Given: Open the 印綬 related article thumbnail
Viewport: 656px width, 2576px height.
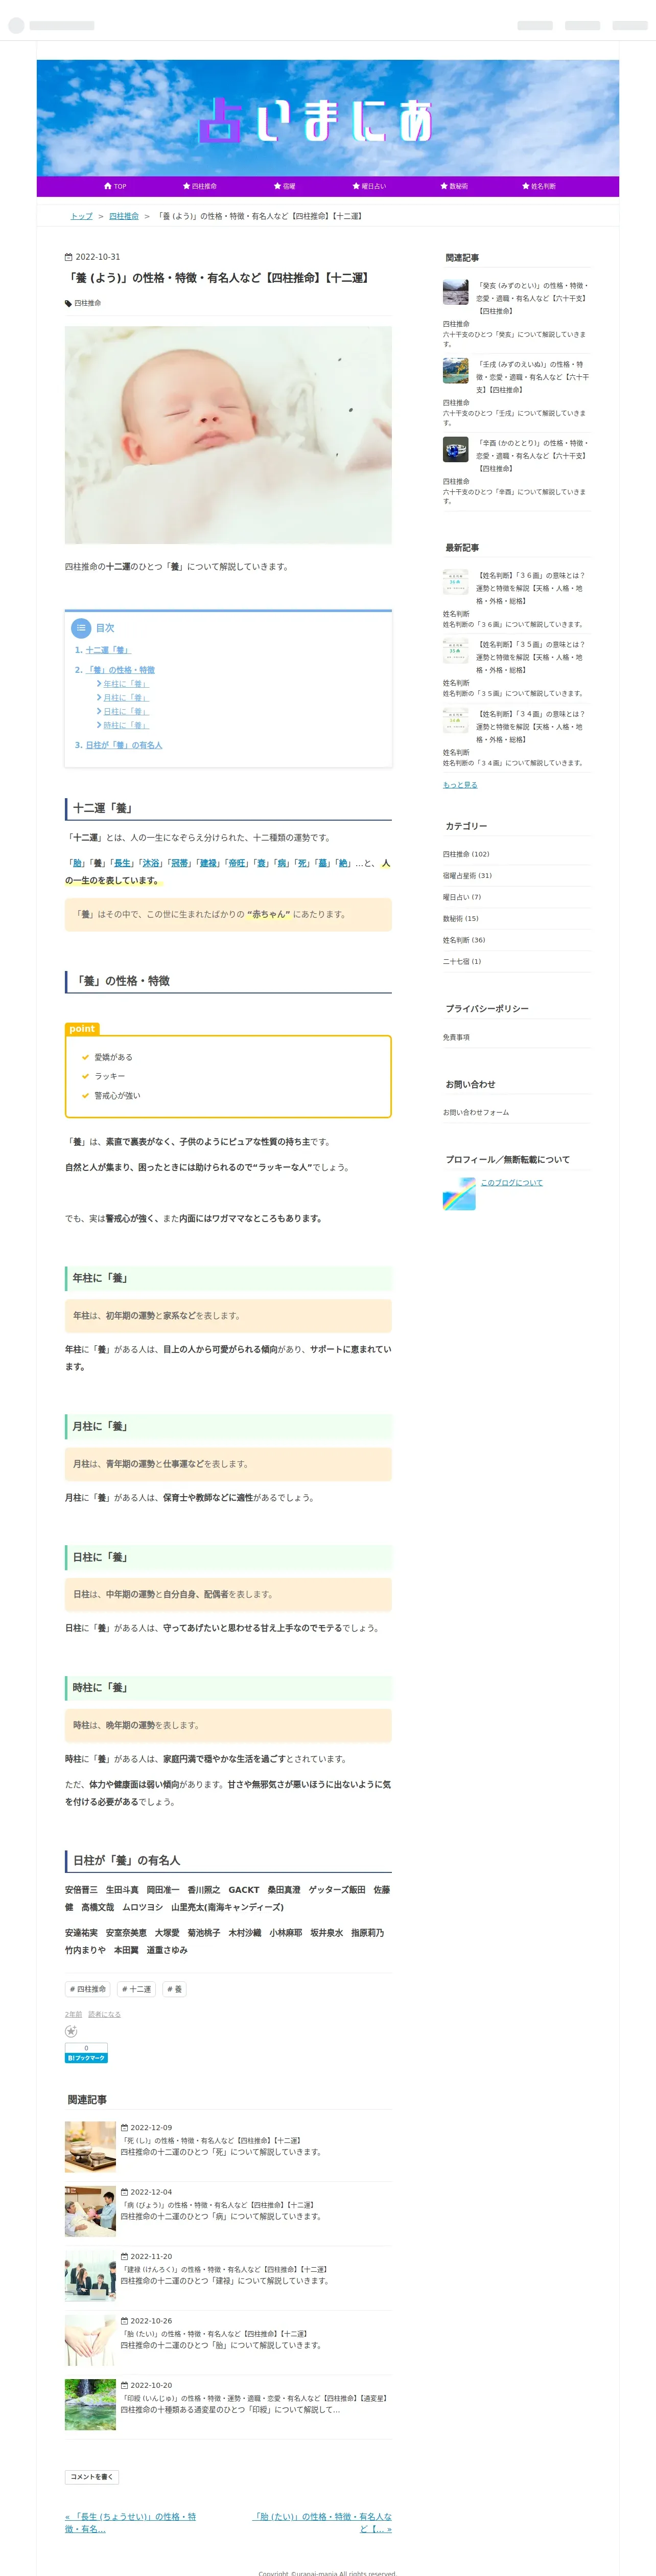Looking at the screenshot, I should coord(90,2405).
